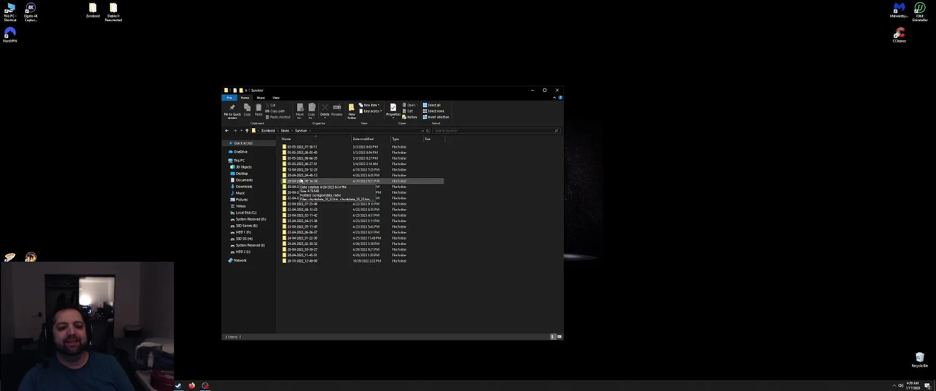Click History in the ribbon
This screenshot has height=391, width=936.
(410, 117)
